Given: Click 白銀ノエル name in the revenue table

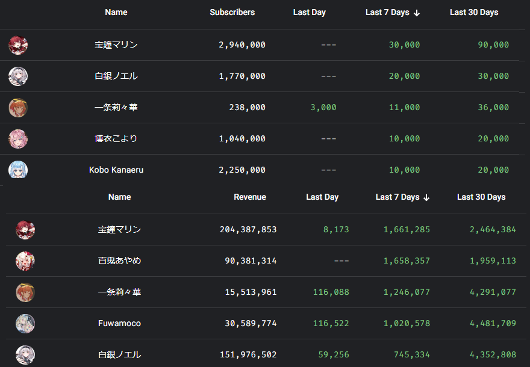Looking at the screenshot, I should (119, 355).
